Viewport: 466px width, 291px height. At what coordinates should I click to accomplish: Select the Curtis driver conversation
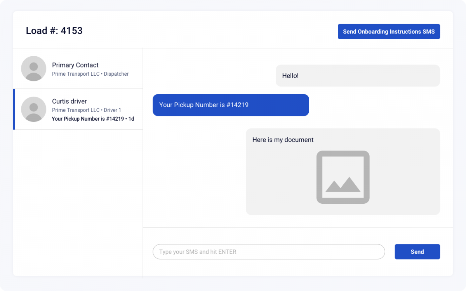78,109
